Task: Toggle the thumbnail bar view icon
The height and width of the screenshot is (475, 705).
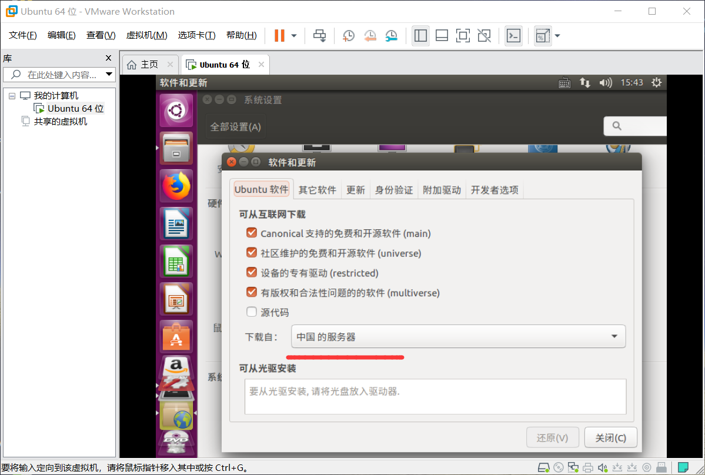Action: click(442, 35)
